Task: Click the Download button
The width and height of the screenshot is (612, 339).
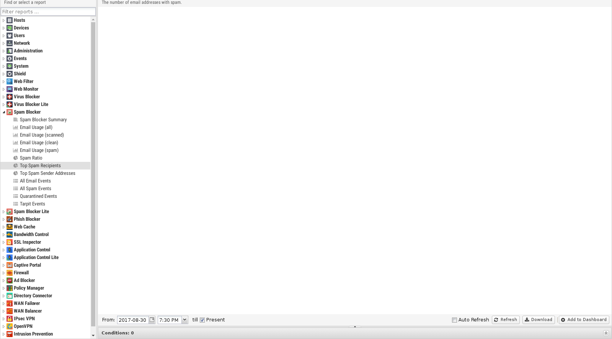Action: pyautogui.click(x=538, y=320)
